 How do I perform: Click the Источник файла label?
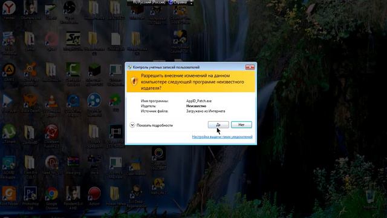pos(155,111)
